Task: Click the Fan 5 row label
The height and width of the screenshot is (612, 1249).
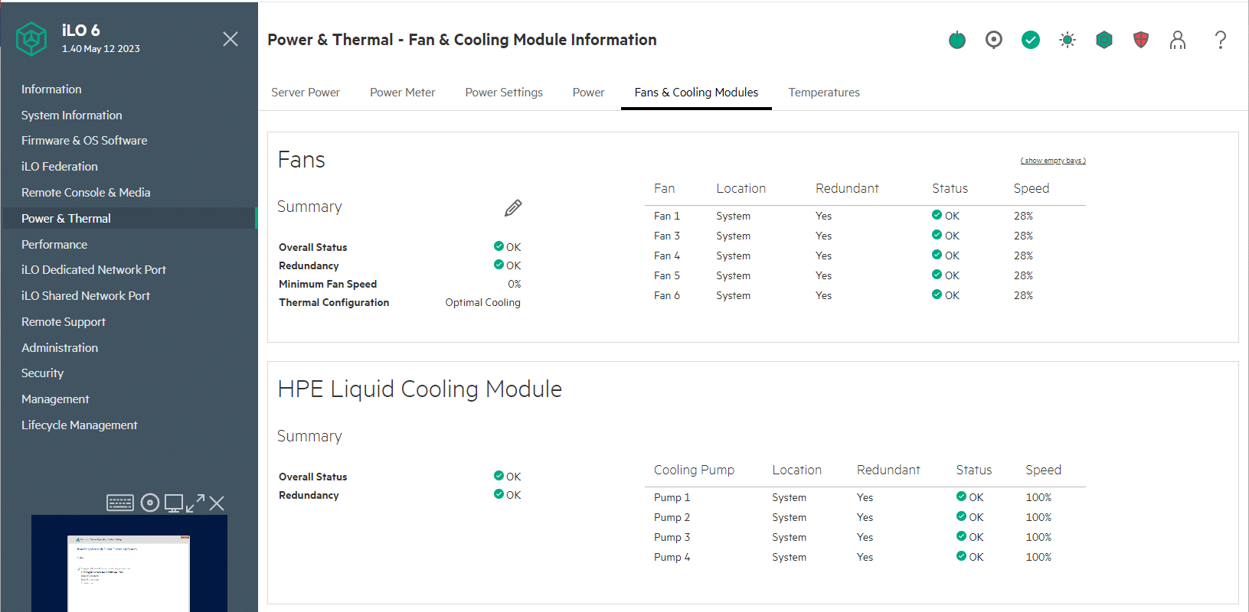Action: tap(667, 276)
